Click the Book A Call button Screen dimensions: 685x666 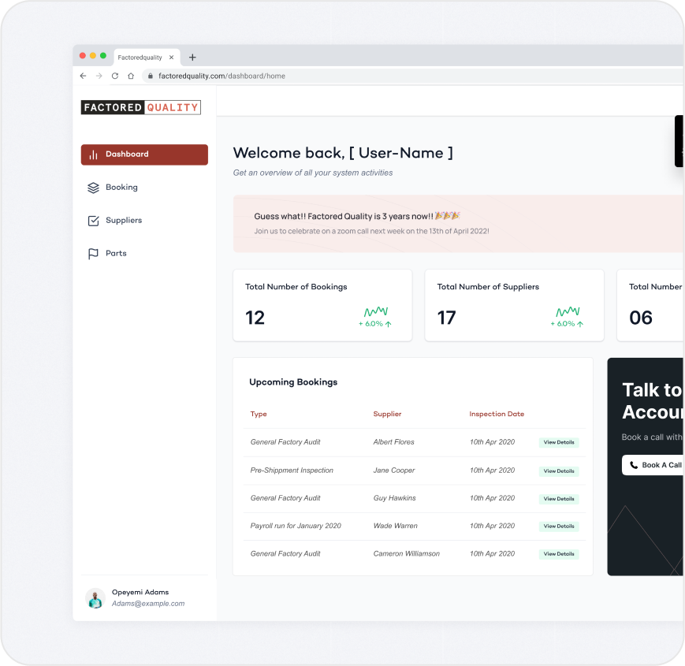[653, 465]
